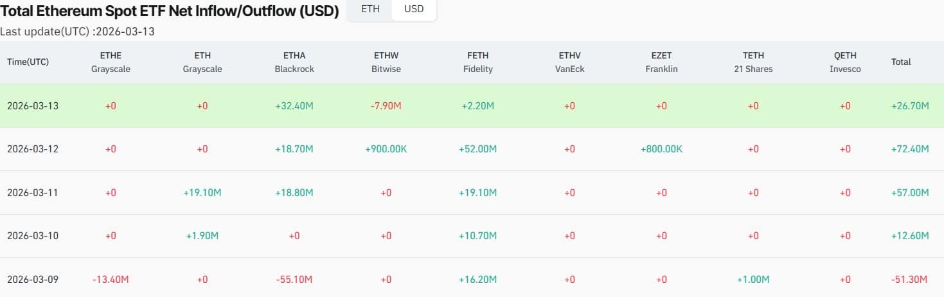
Task: Click the +32.40M Blackrock inflow value
Action: [x=294, y=105]
